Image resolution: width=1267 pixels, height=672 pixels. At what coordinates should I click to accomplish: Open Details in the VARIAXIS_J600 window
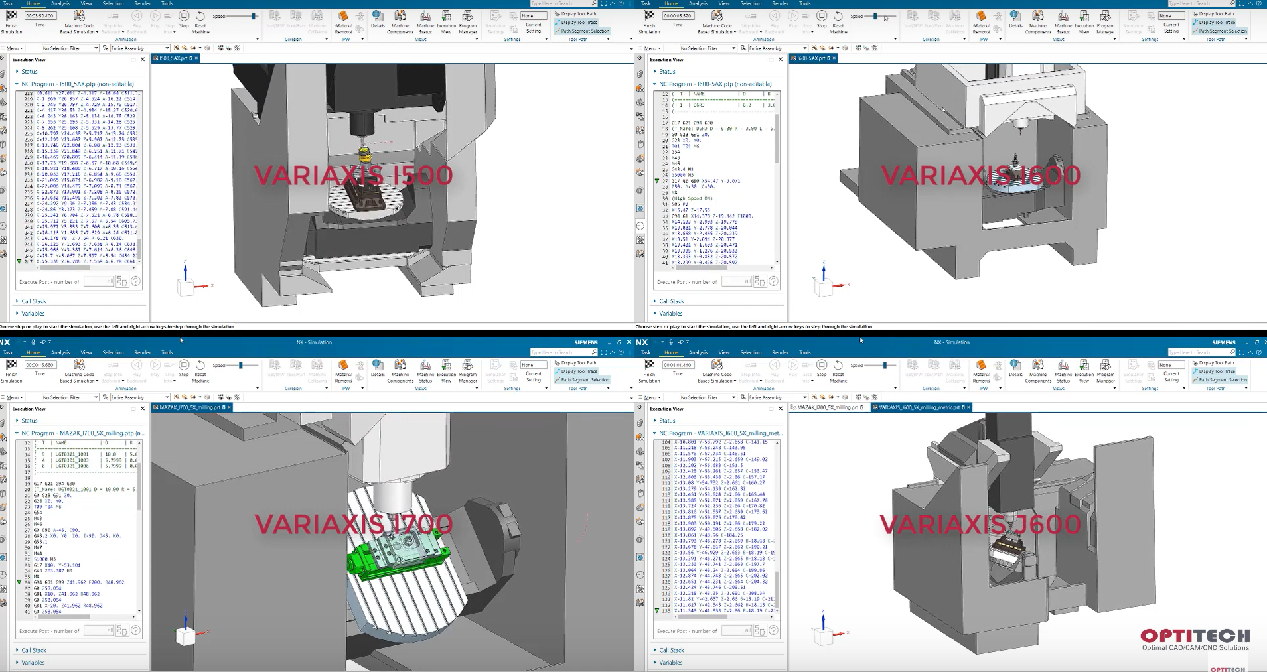click(x=1015, y=368)
